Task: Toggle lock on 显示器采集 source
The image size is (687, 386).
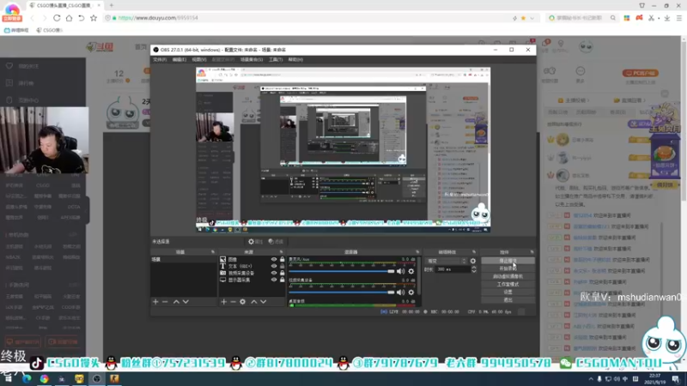Action: (x=283, y=280)
